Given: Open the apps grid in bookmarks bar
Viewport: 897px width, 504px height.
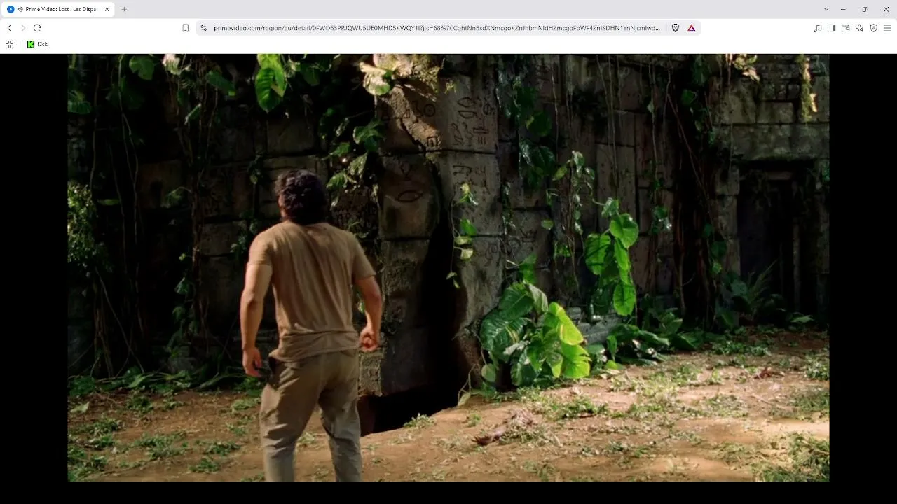Looking at the screenshot, I should coord(9,44).
